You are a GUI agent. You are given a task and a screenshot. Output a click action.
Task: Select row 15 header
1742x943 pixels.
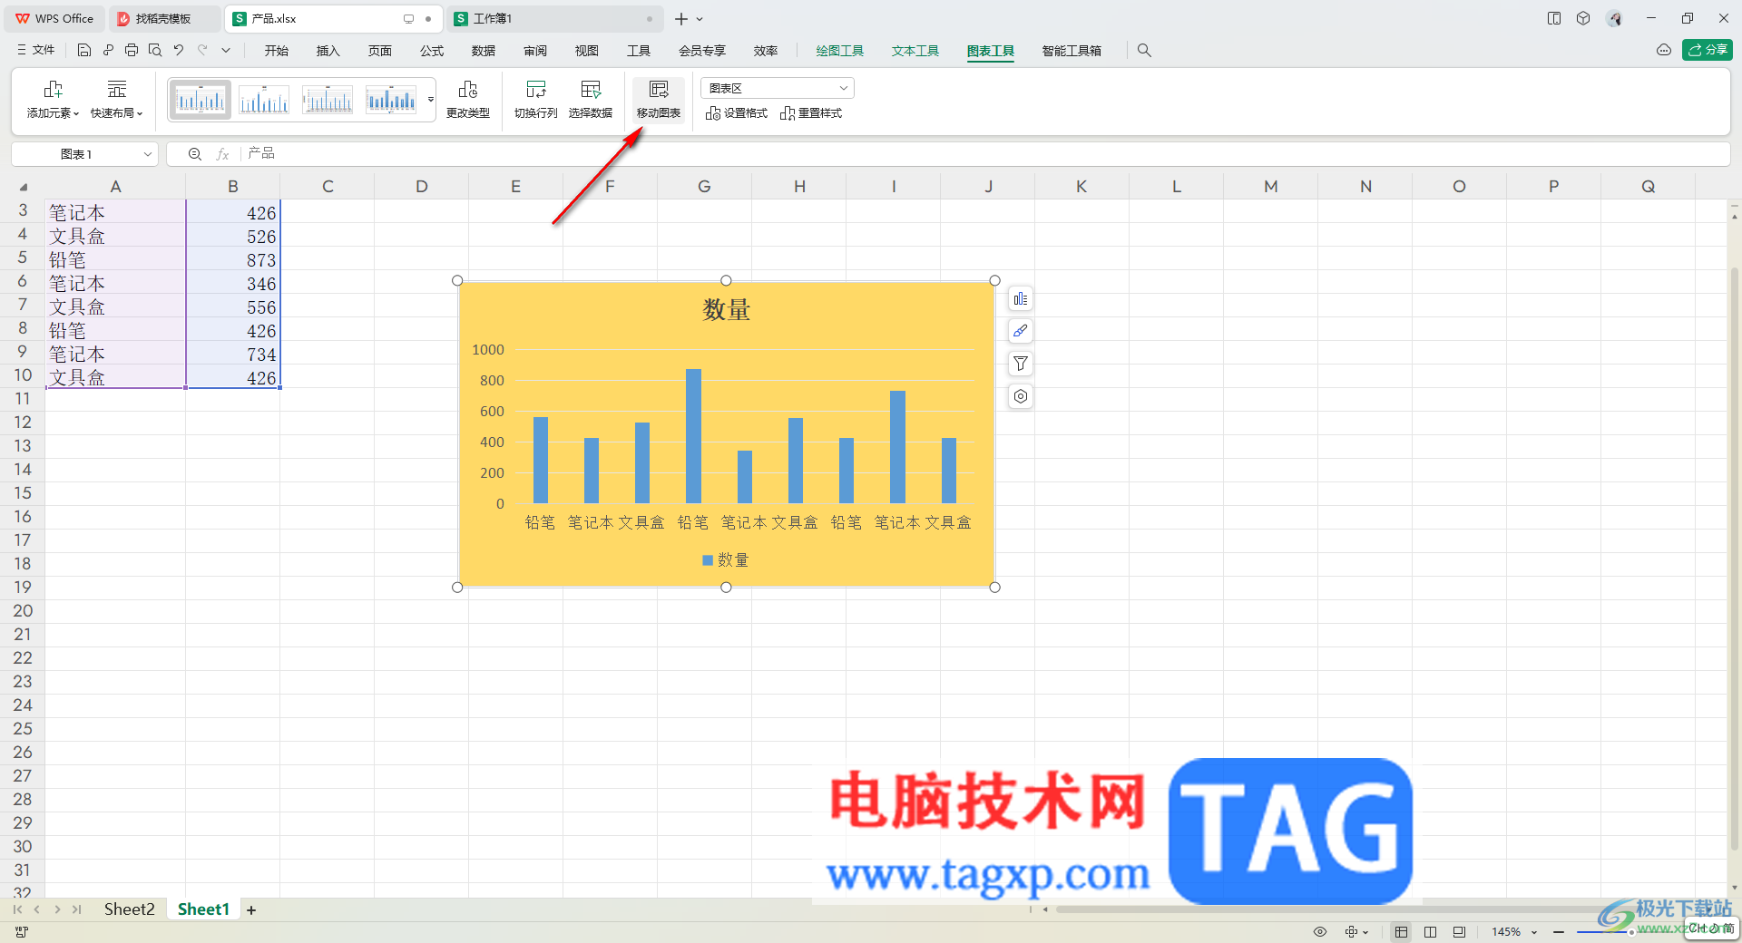[x=23, y=493]
